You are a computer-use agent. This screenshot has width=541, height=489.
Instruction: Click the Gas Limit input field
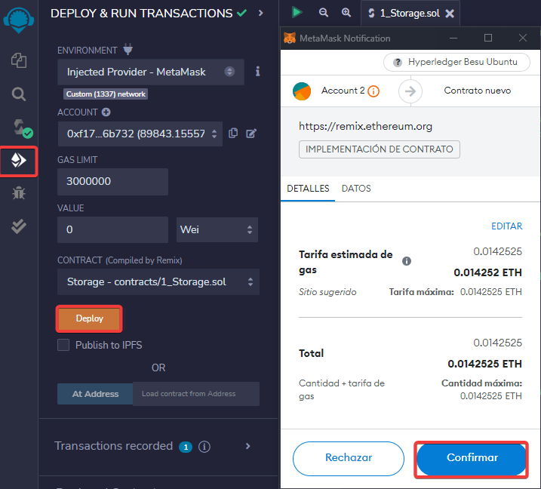[112, 182]
